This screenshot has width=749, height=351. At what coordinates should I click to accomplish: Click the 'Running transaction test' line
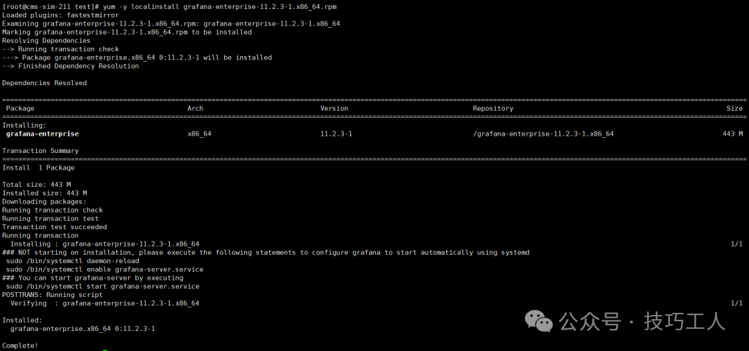[51, 218]
